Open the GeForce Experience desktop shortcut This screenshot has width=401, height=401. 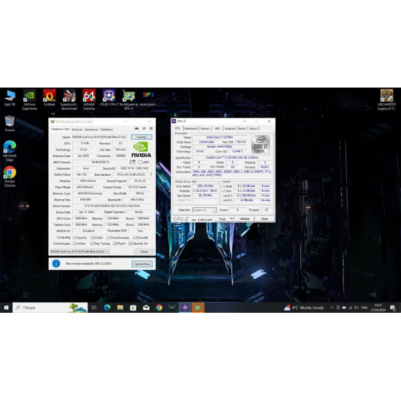[x=29, y=100]
